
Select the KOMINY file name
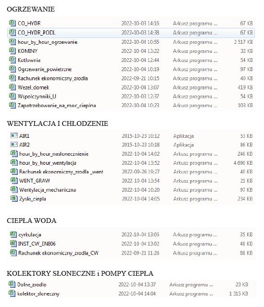click(x=27, y=51)
